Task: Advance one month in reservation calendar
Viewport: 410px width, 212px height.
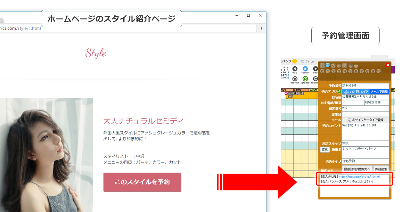Action: point(316,79)
